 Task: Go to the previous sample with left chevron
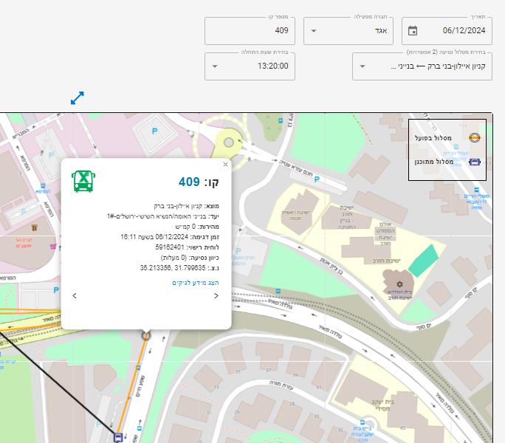click(75, 296)
